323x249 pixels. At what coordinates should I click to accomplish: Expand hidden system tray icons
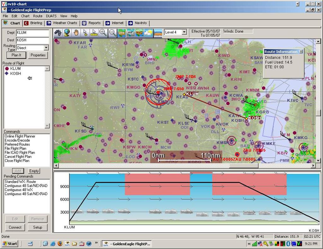pos(249,244)
